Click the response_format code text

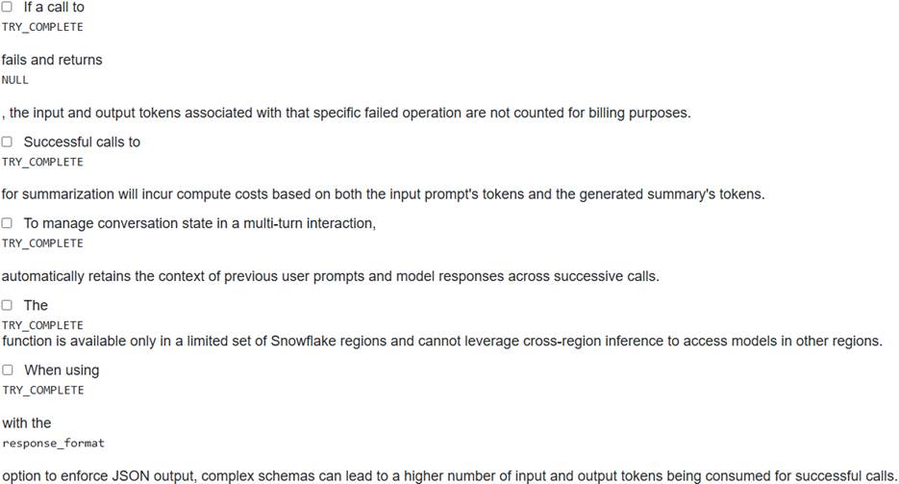pyautogui.click(x=53, y=444)
